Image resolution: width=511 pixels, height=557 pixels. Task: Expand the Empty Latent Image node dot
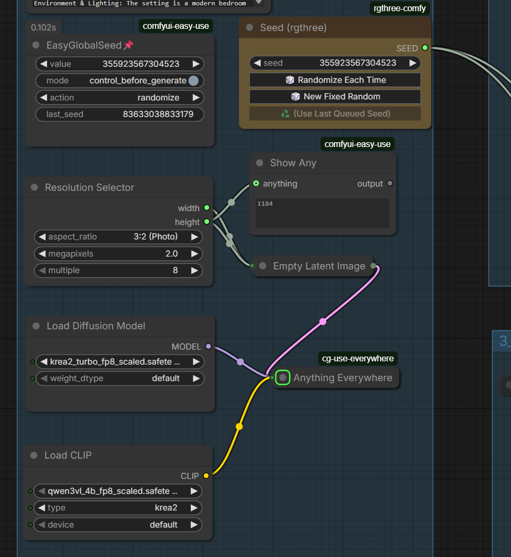point(263,266)
